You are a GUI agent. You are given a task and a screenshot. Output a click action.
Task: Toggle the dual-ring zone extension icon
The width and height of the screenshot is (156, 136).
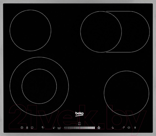pyautogui.click(x=128, y=128)
